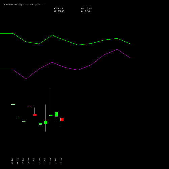The height and width of the screenshot is (169, 169).
Task: Click the '10 Aug' date label
Action: click(28, 161)
